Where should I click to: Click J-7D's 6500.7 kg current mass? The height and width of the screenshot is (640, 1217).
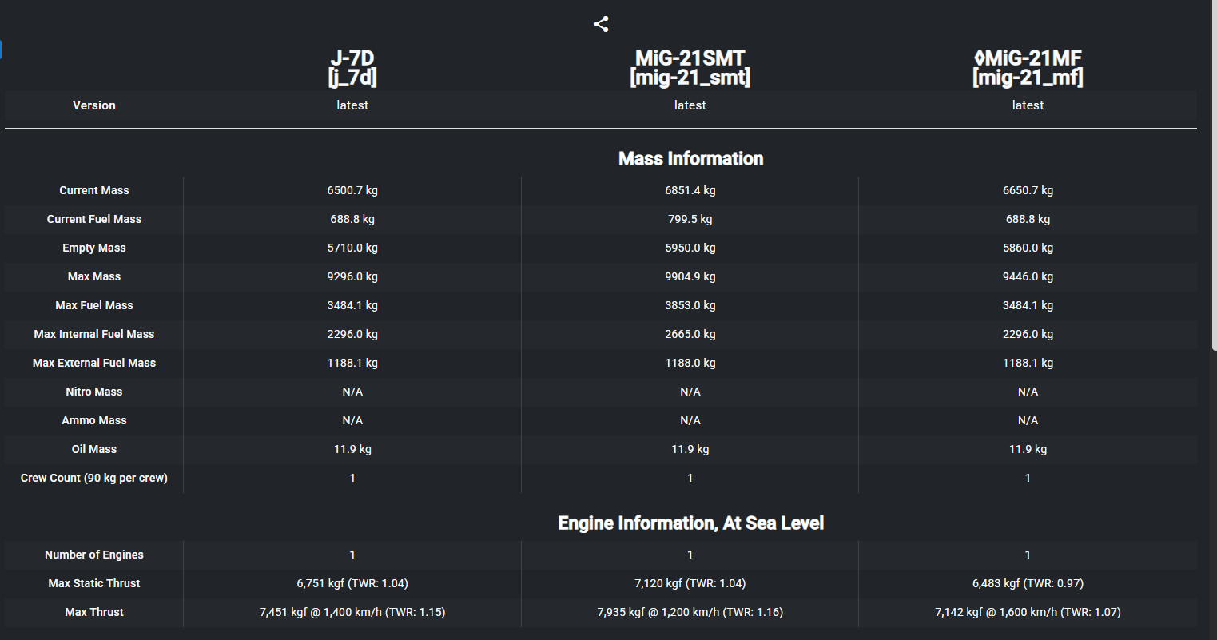[x=352, y=190]
